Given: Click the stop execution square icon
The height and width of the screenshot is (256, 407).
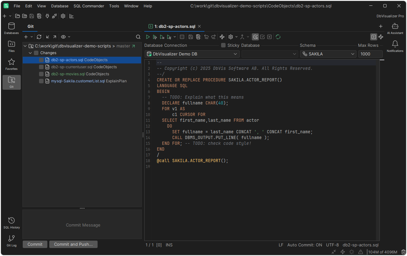Looking at the screenshot, I should tap(182, 37).
